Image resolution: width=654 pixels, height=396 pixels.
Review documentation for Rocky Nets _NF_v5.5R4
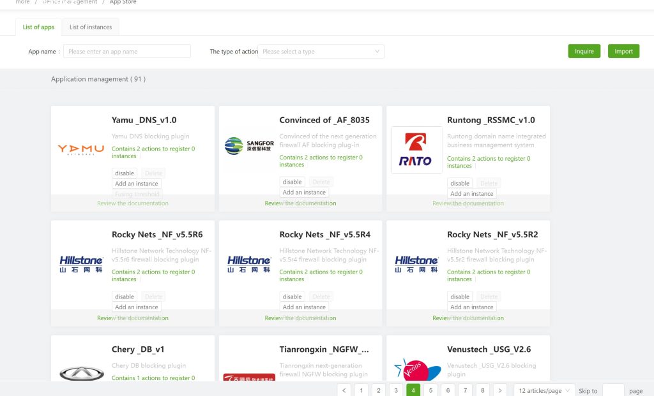point(300,318)
